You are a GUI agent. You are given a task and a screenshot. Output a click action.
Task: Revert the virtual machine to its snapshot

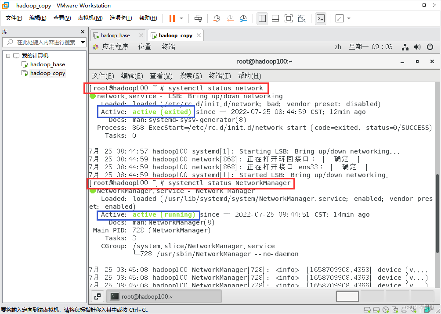coord(230,18)
